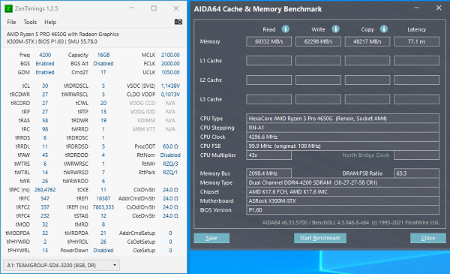Click the MCLK value 2100.00
This screenshot has height=274, width=450.
click(170, 55)
